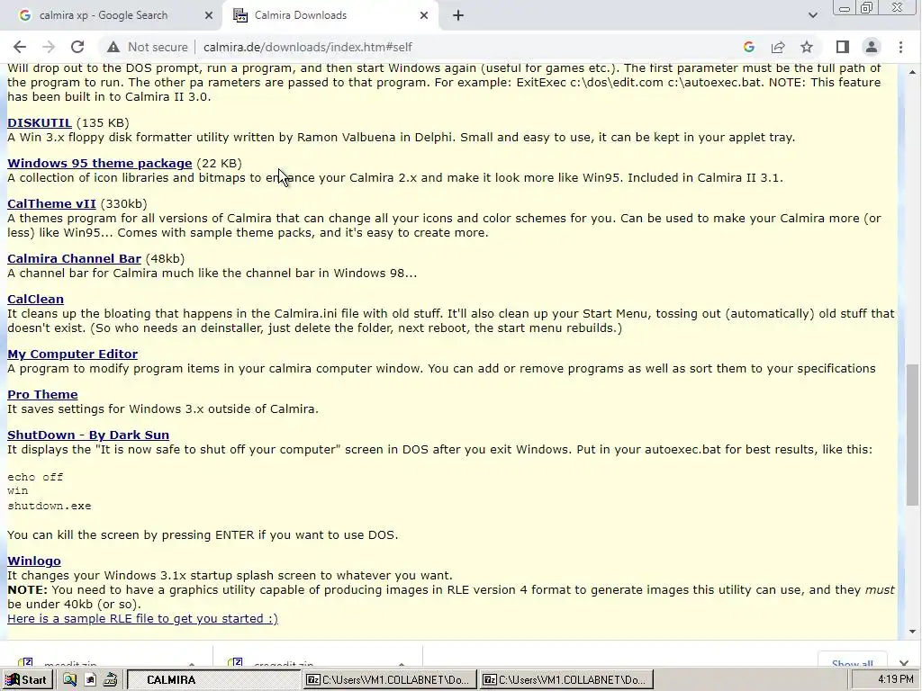The width and height of the screenshot is (922, 691).
Task: Share this page via share icon
Action: click(x=778, y=47)
